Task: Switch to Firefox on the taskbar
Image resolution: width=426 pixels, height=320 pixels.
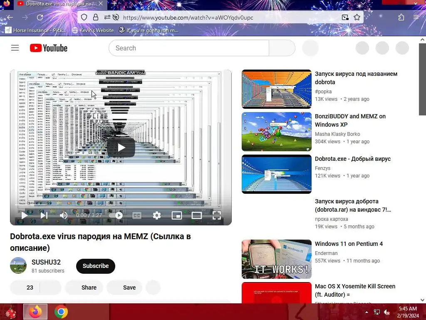Action: coord(35,312)
